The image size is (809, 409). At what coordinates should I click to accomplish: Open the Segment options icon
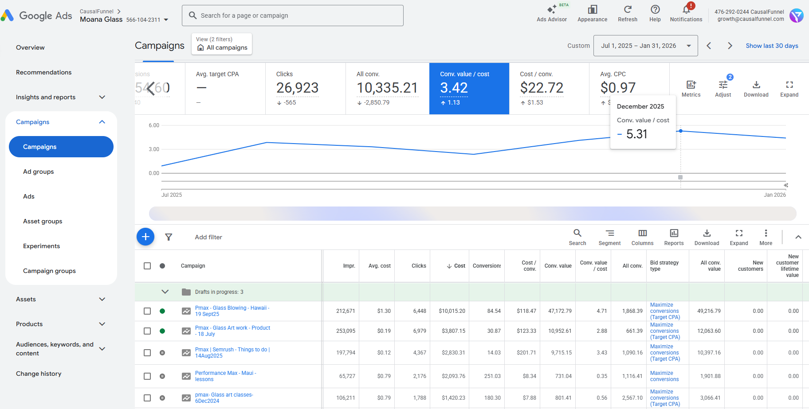pos(609,237)
